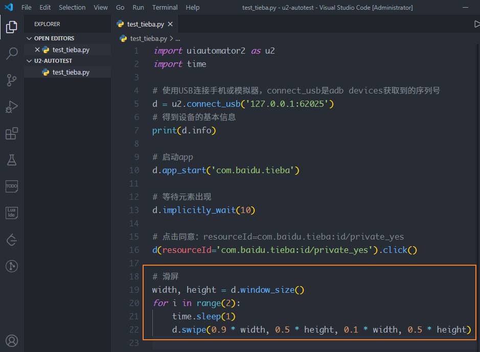Open the Explorer view in activity bar
Image resolution: width=480 pixels, height=352 pixels.
pos(11,27)
